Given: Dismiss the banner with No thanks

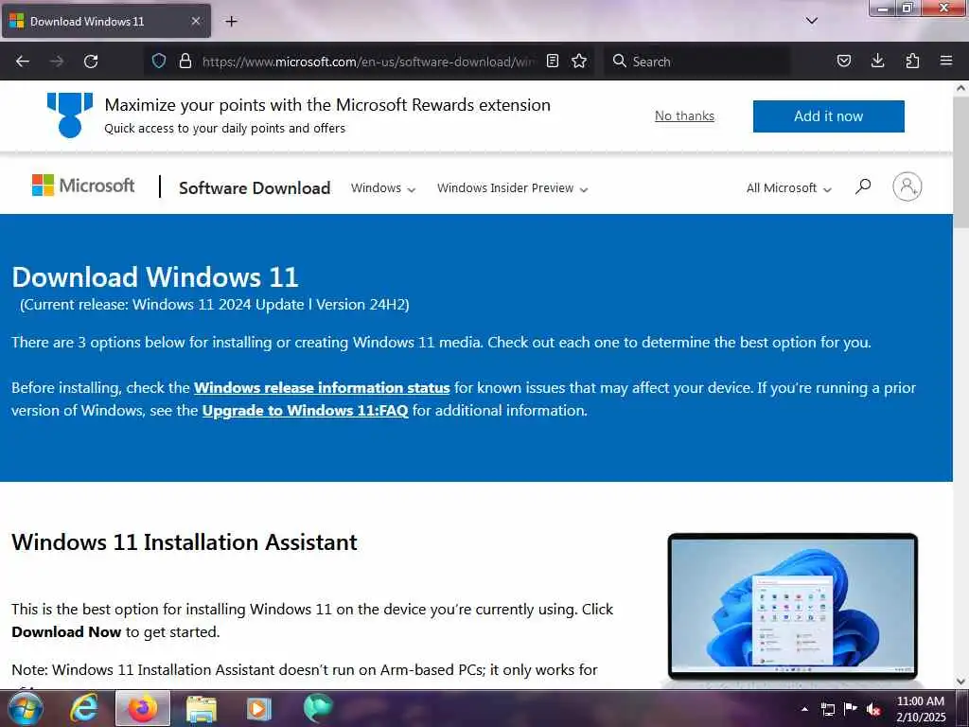Looking at the screenshot, I should click(x=684, y=115).
